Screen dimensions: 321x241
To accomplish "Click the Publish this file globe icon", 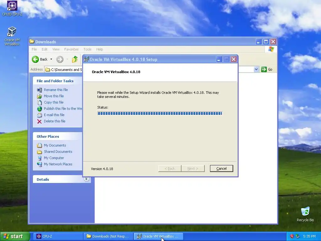I will click(x=39, y=109).
